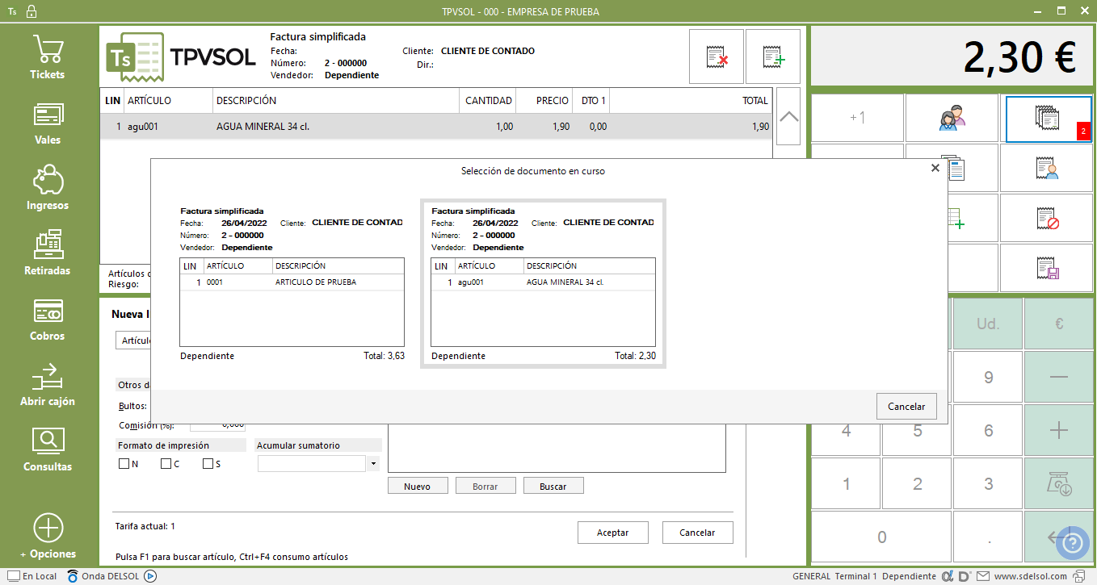Click the CLIENTE DE CONTADO customer name in header
Viewport: 1097px width, 585px height.
coord(488,51)
